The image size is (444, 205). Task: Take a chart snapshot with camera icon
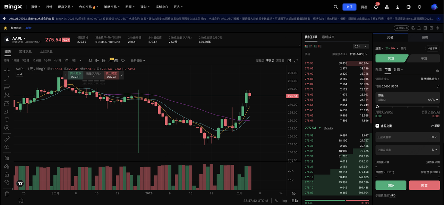[x=116, y=60]
